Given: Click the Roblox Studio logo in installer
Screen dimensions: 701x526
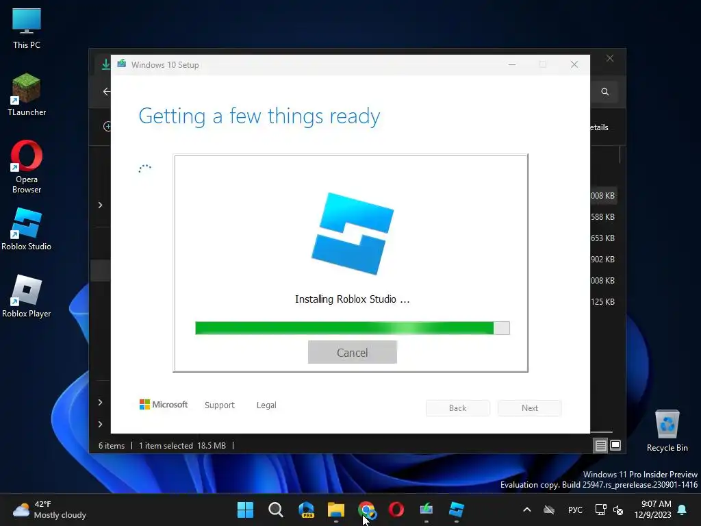Looking at the screenshot, I should (x=353, y=234).
